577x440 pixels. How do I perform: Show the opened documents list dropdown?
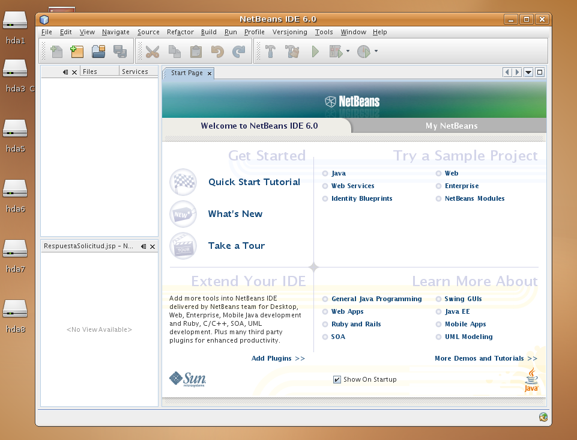pyautogui.click(x=528, y=72)
